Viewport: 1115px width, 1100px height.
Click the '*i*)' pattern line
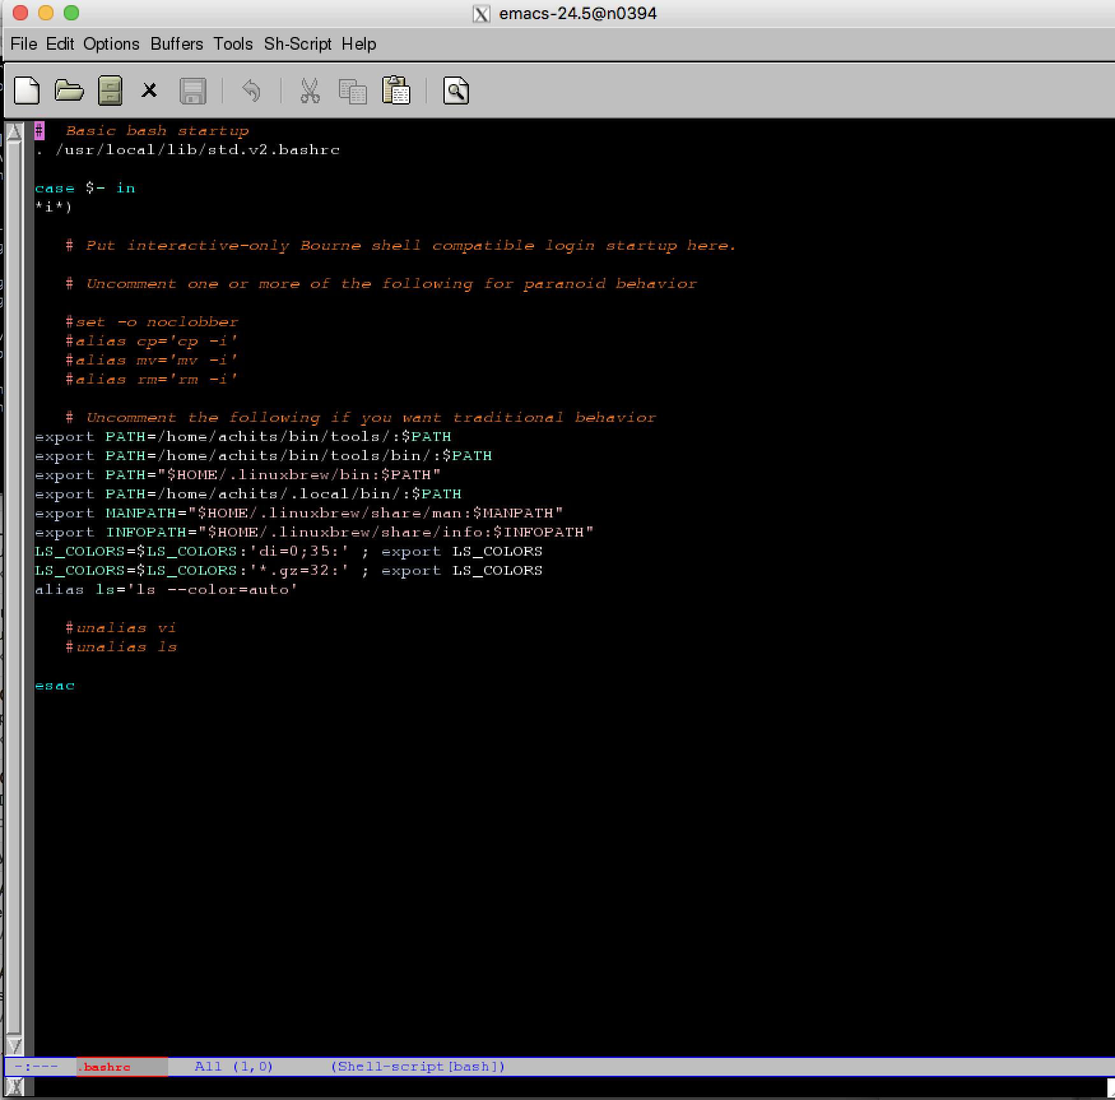(54, 207)
